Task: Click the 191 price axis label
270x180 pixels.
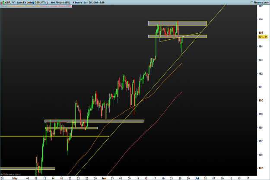Action: click(260, 87)
